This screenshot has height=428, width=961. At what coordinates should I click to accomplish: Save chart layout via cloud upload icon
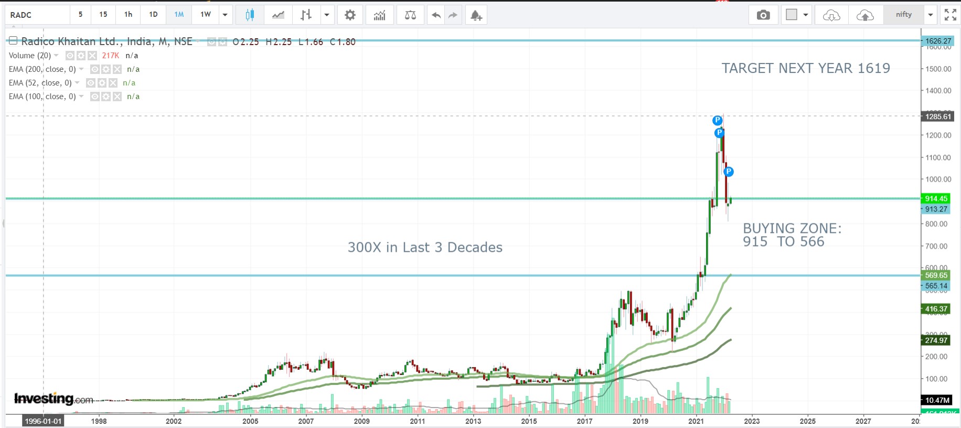[x=865, y=15]
